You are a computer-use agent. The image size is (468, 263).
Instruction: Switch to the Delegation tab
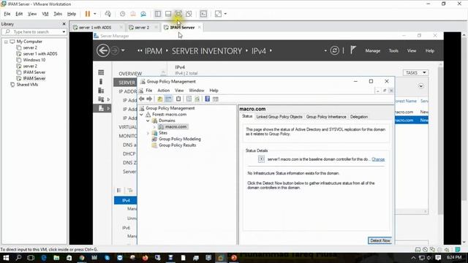coord(359,117)
